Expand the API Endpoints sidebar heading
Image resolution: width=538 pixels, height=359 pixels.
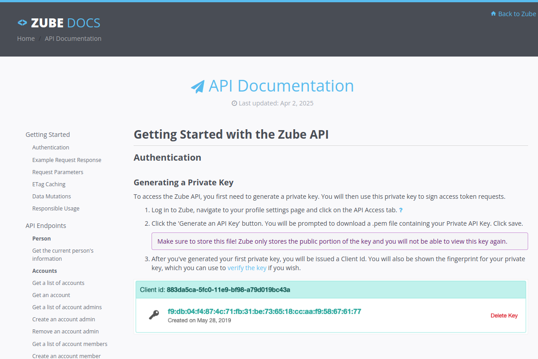point(46,226)
